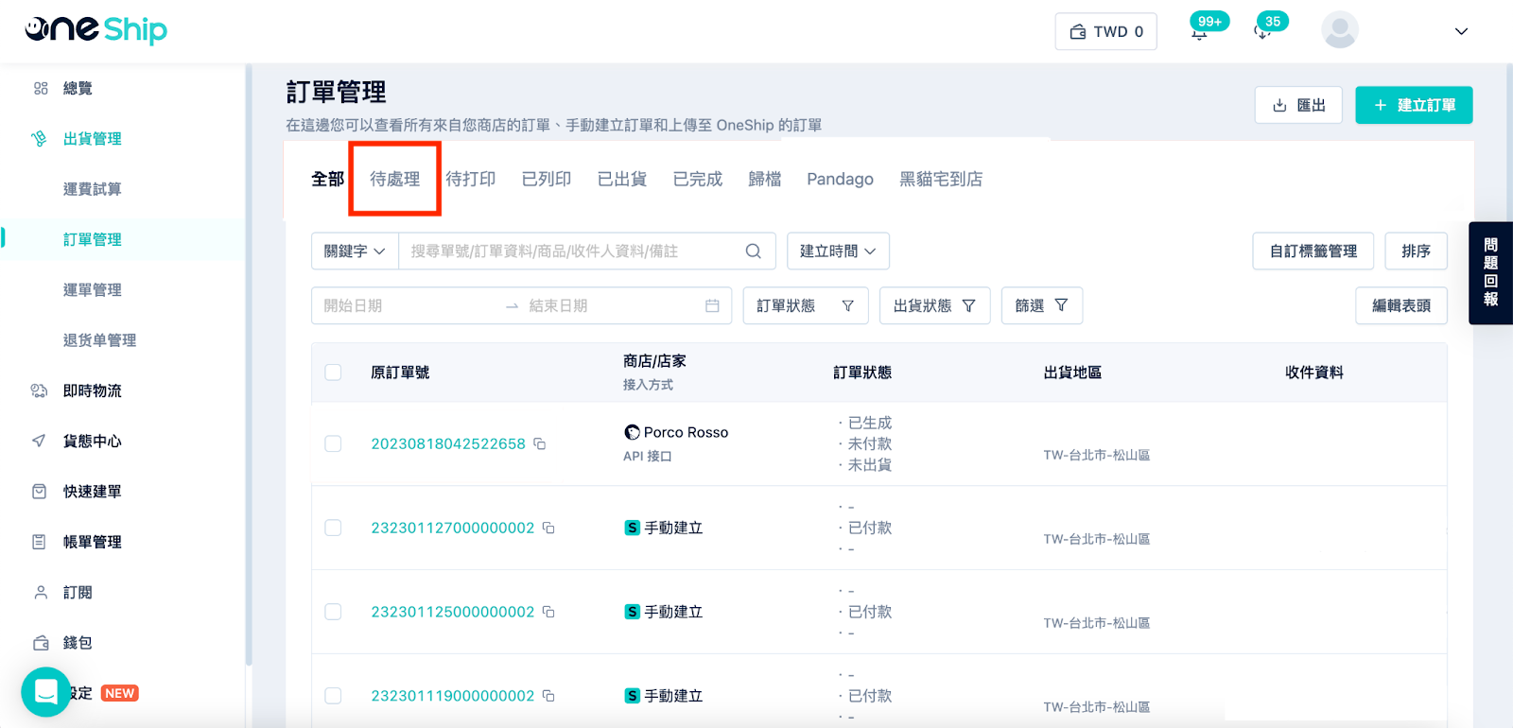Open 運費試算 in sidebar
The image size is (1513, 728).
(92, 189)
